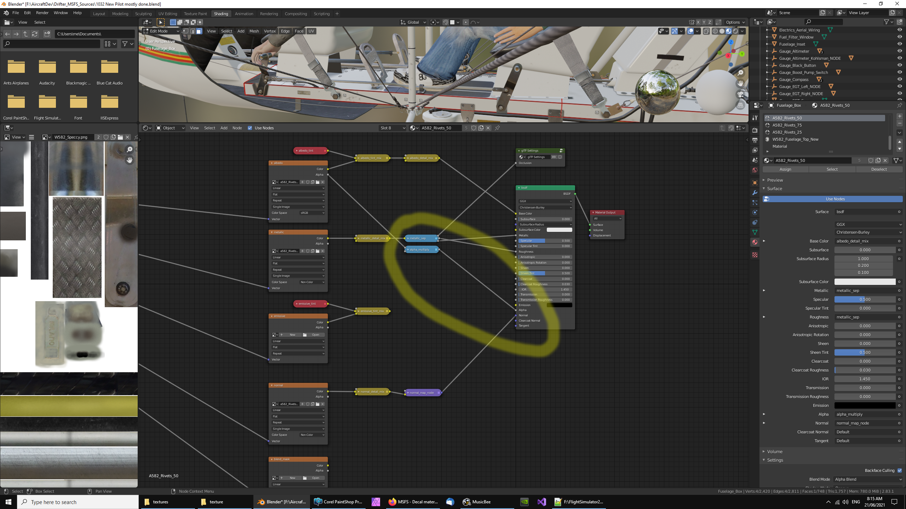Toggle Y axis mirror
The width and height of the screenshot is (906, 509).
pos(704,22)
